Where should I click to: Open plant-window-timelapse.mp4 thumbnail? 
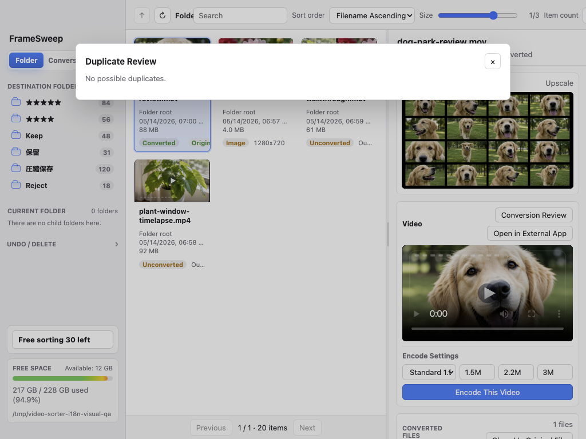(172, 181)
